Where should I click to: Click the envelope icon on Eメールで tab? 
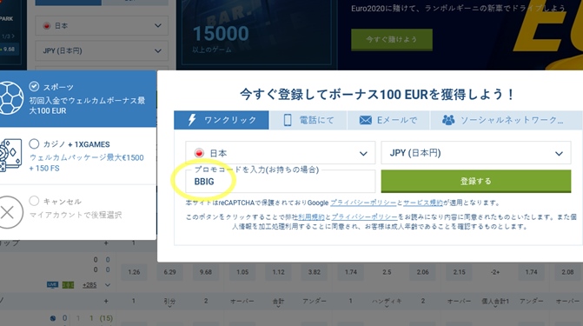pyautogui.click(x=366, y=120)
